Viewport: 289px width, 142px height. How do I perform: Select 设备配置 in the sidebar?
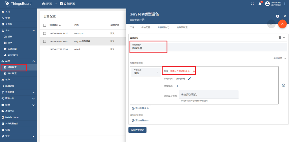[x=18, y=67]
